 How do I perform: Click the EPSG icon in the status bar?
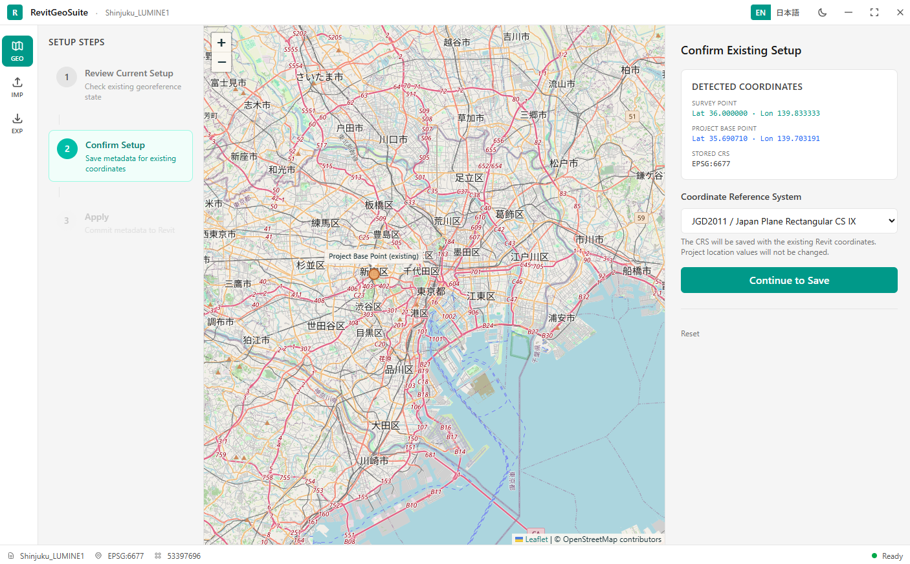[x=98, y=556]
